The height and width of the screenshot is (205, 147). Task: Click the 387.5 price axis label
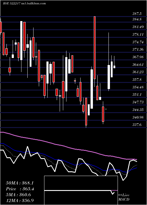pyautogui.click(x=137, y=14)
